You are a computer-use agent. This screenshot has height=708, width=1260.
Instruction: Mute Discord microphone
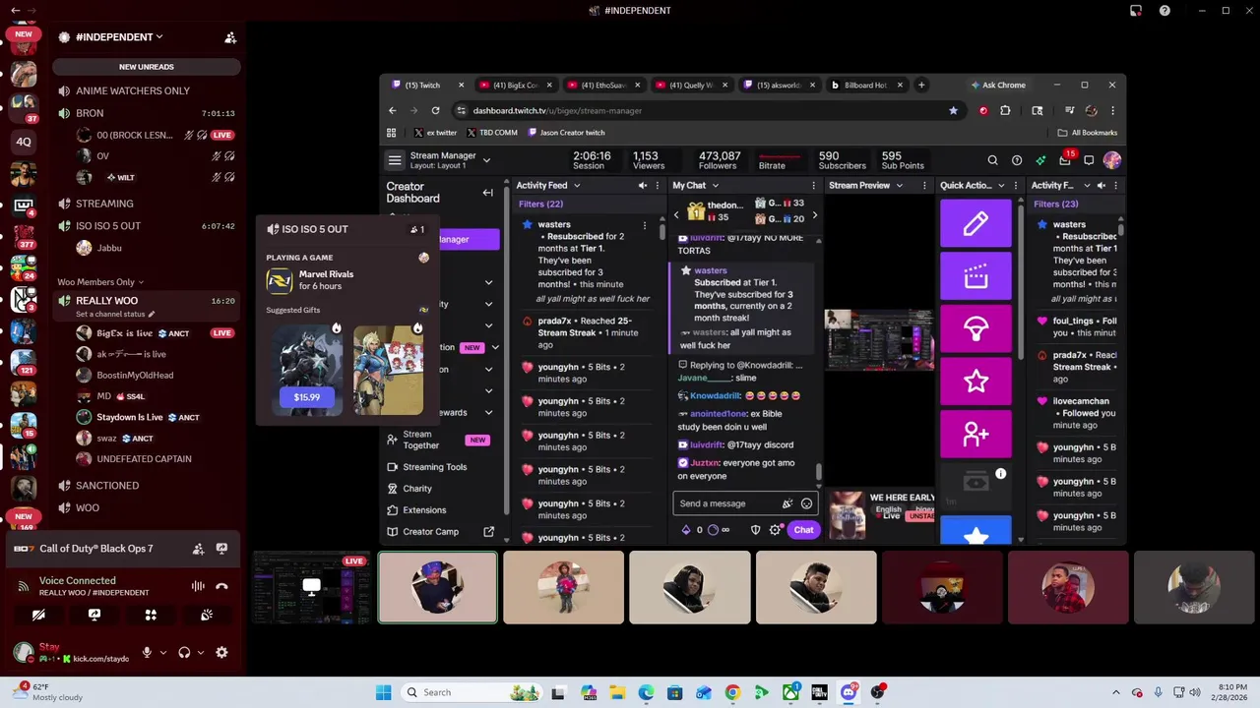[x=147, y=652]
